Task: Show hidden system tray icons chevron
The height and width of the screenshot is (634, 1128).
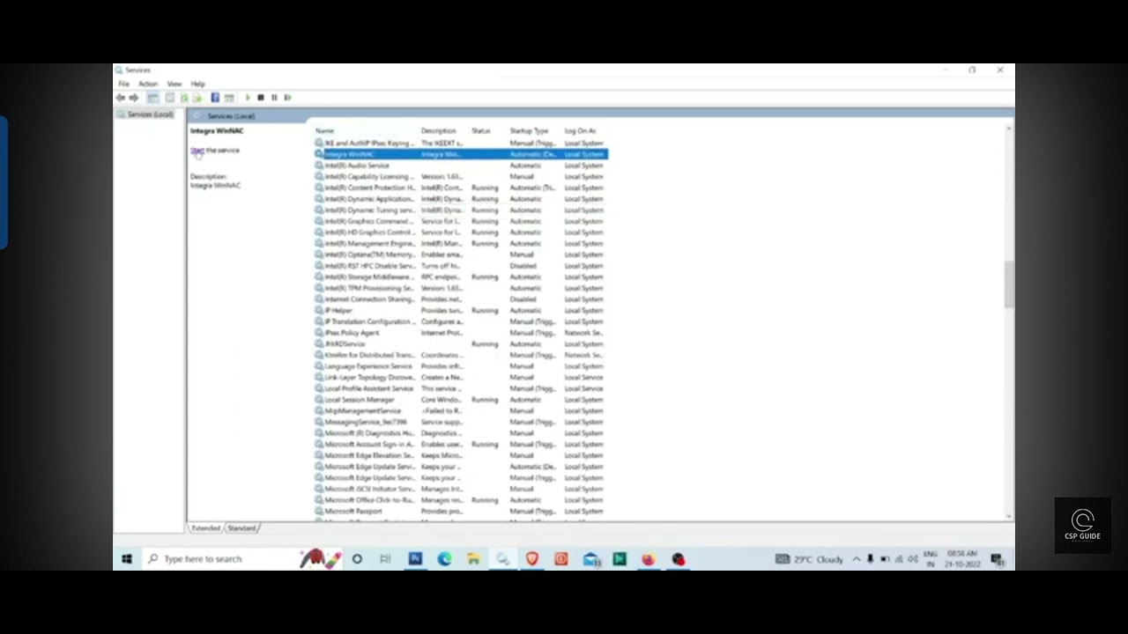Action: tap(856, 559)
